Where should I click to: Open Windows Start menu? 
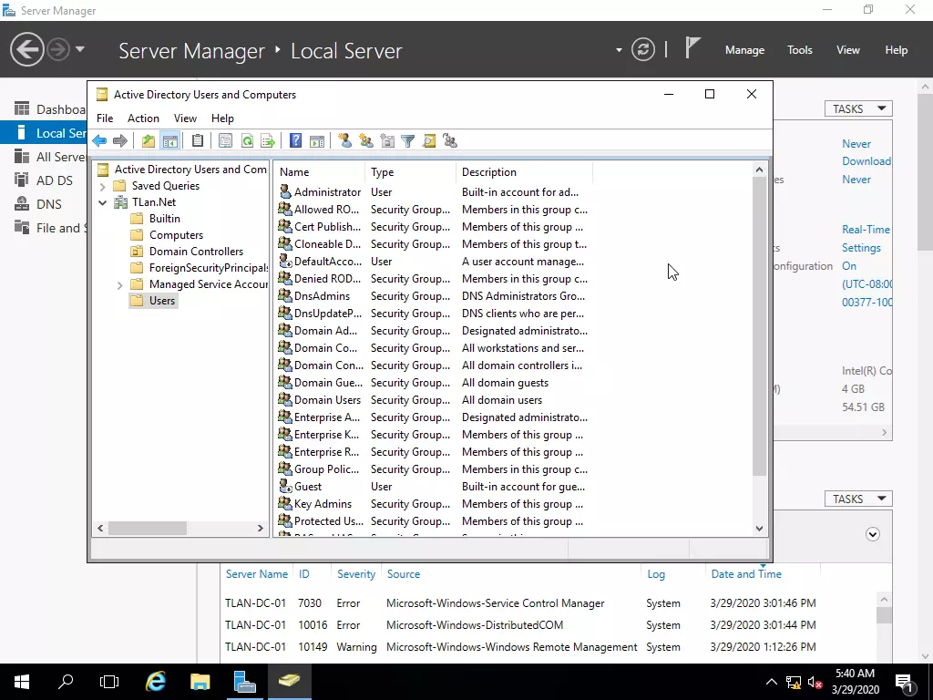pos(22,682)
